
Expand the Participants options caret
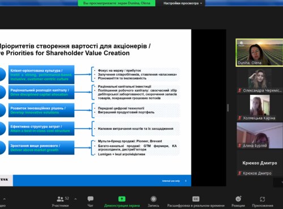click(x=75, y=199)
